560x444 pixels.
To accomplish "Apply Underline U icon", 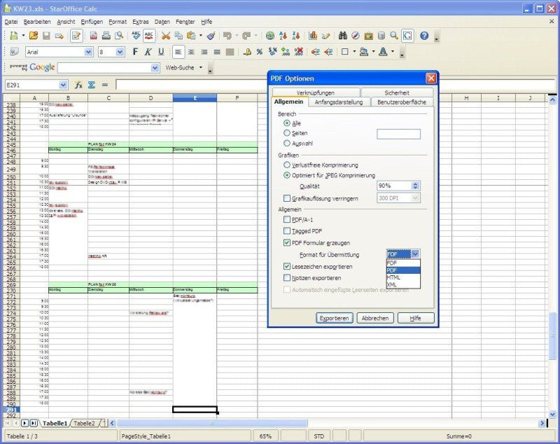I will [161, 52].
